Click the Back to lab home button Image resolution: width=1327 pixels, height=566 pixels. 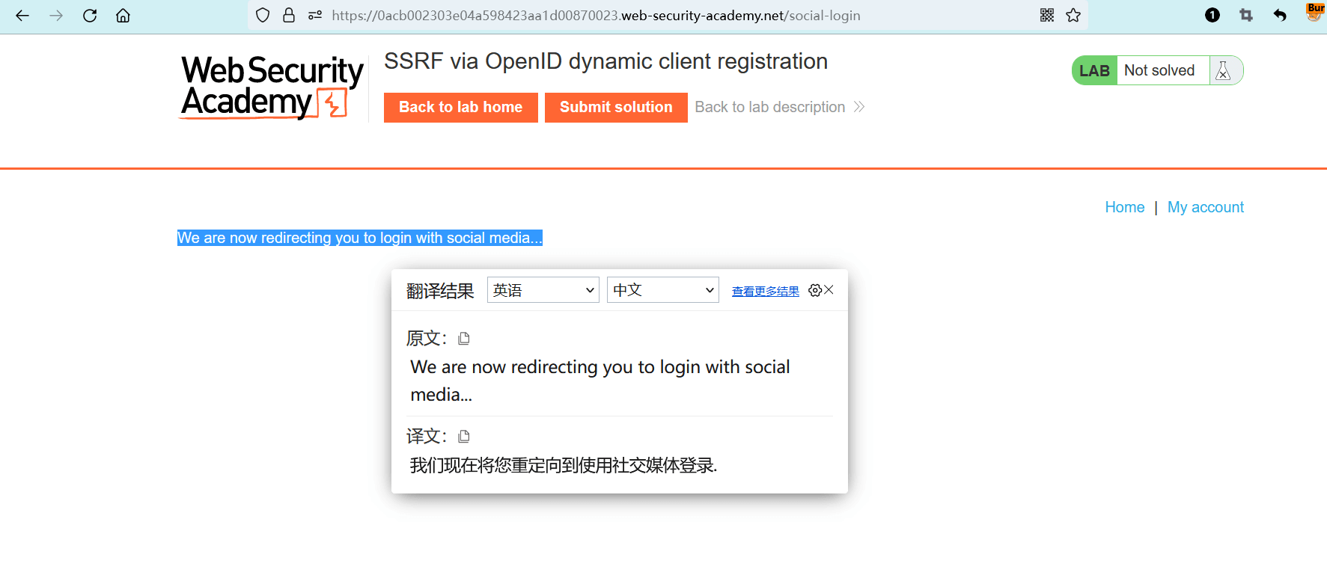pyautogui.click(x=460, y=107)
